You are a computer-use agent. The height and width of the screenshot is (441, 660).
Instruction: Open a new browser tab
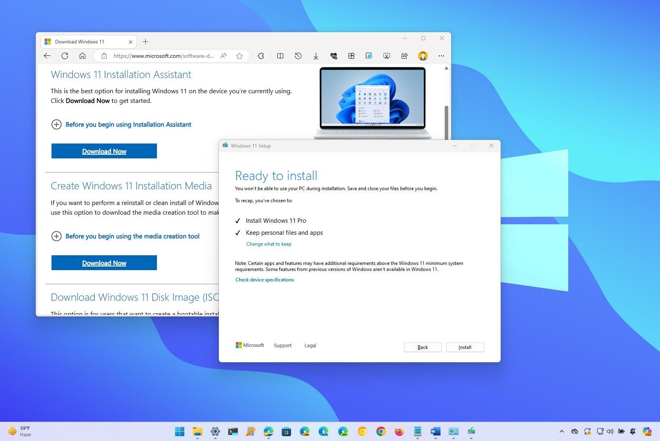146,41
